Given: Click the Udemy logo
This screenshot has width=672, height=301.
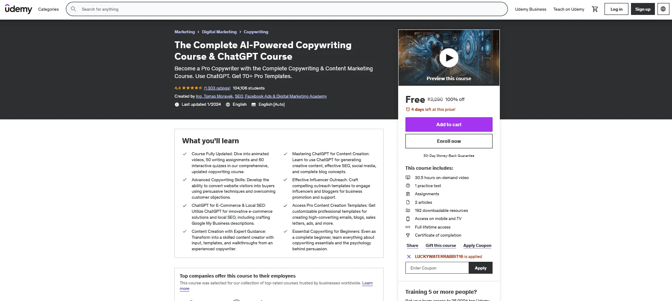Looking at the screenshot, I should pyautogui.click(x=18, y=9).
